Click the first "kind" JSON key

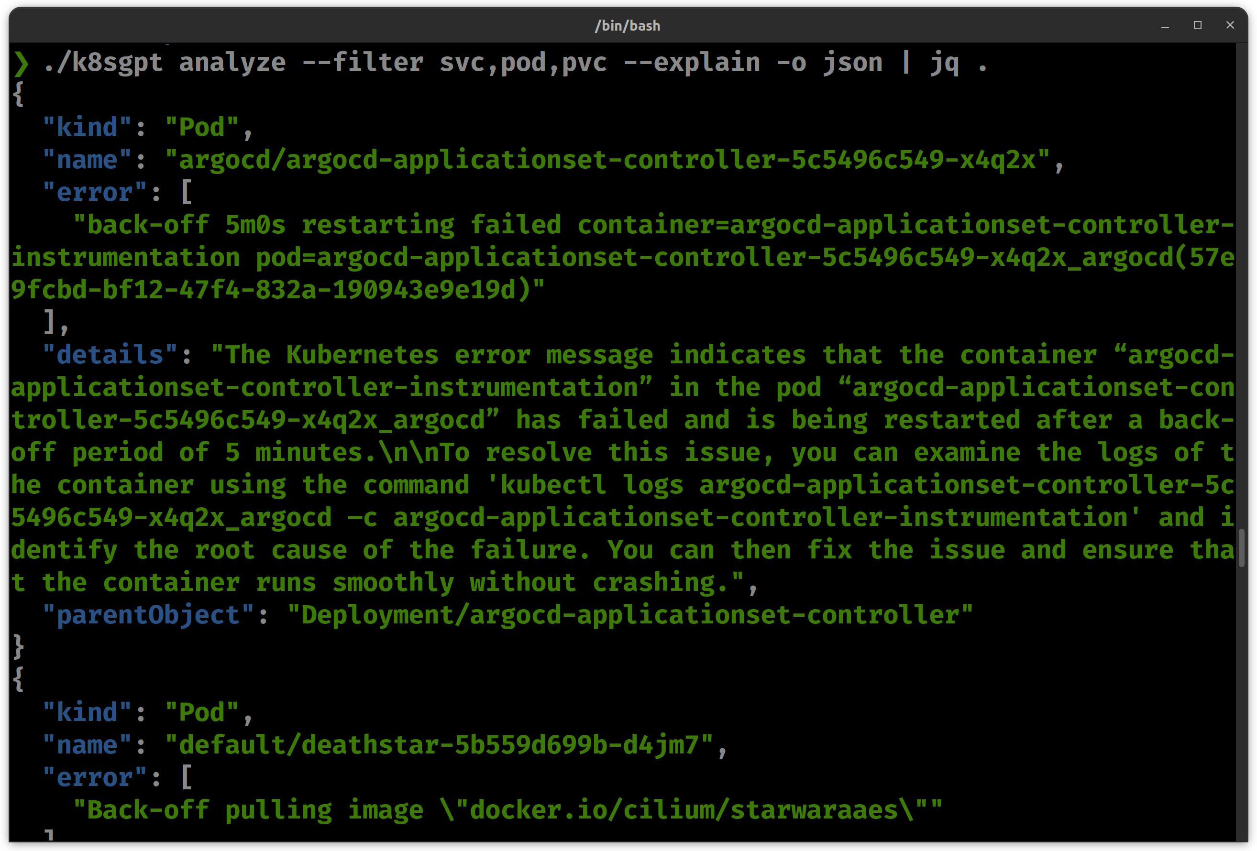click(x=87, y=128)
